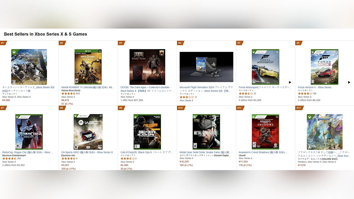View Forza Horizon 5 rating with 168 reviews
This screenshot has width=354, height=199.
(x=307, y=93)
